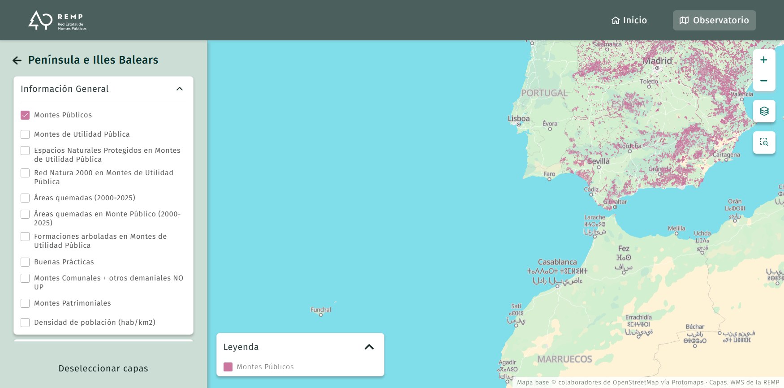This screenshot has height=388, width=784.
Task: Check Montes Comunales + otros demaniales
Action: 25,278
